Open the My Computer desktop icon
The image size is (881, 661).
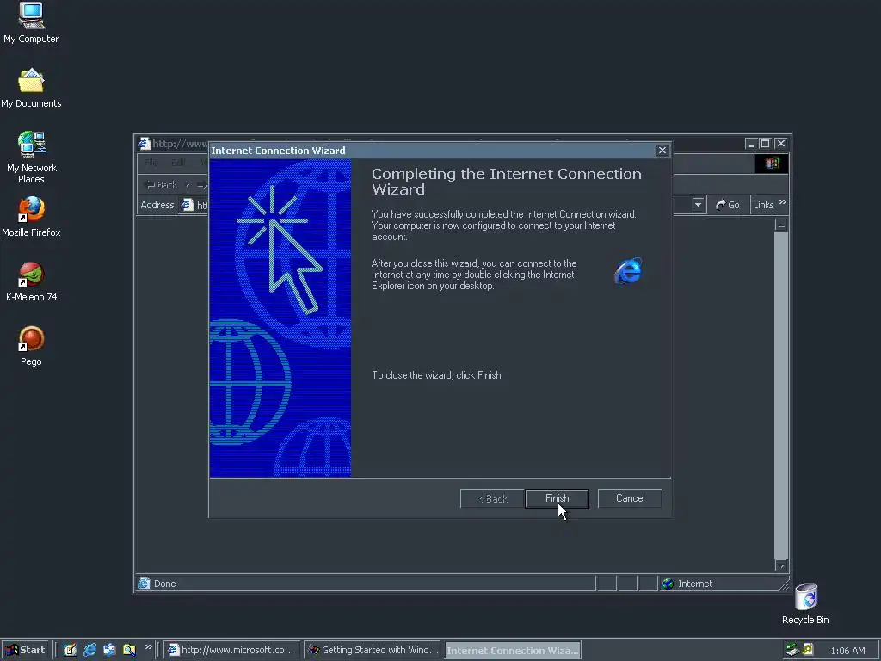(31, 15)
